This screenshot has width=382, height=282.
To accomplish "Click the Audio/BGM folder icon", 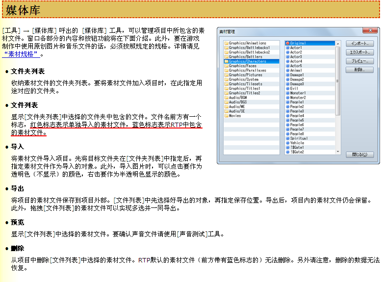I will [226, 98].
